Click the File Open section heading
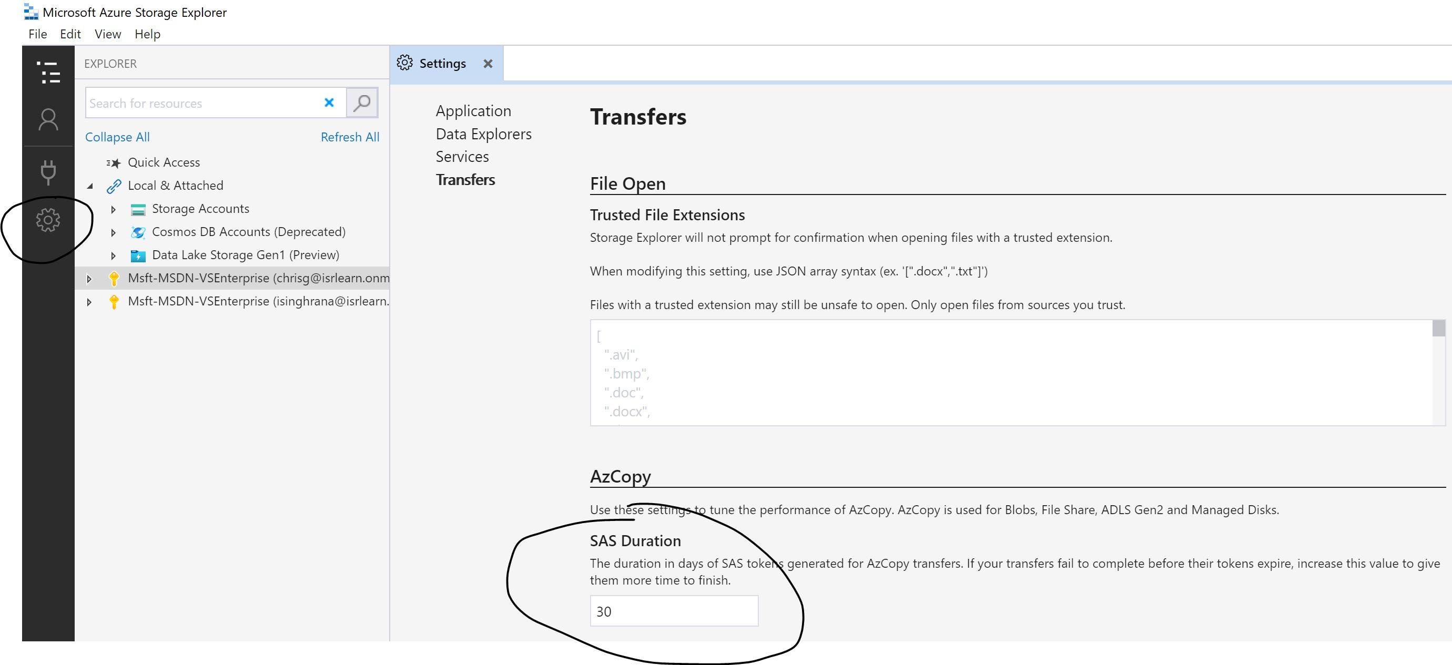Screen dimensions: 1452x665 point(628,183)
